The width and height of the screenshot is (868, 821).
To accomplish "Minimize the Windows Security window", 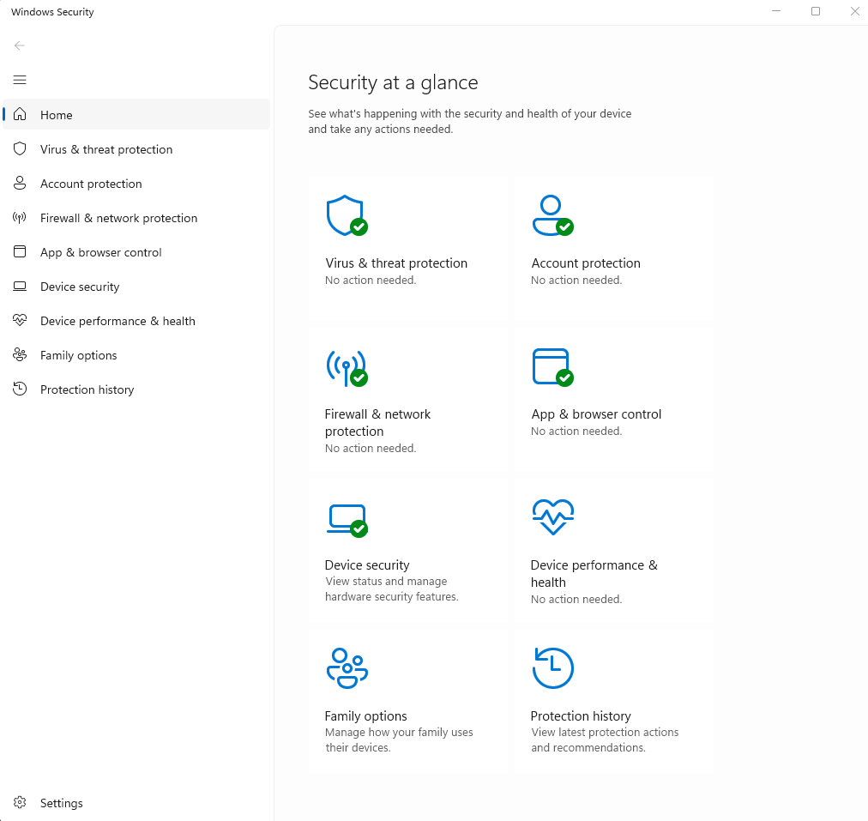I will (776, 11).
